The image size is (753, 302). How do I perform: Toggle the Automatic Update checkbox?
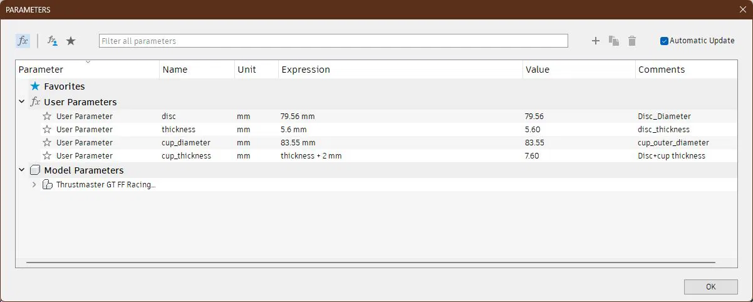click(665, 41)
